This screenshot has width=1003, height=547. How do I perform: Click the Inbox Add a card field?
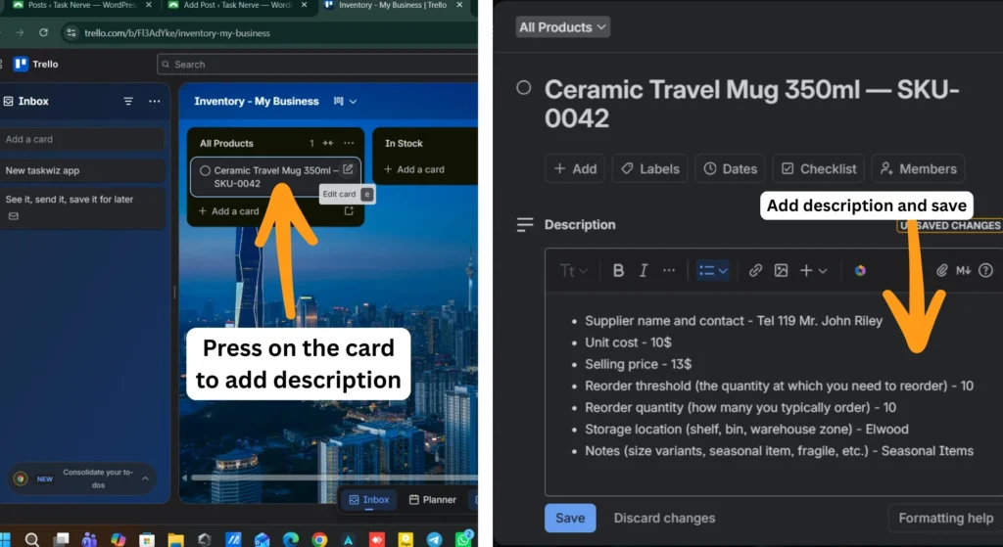pyautogui.click(x=82, y=139)
